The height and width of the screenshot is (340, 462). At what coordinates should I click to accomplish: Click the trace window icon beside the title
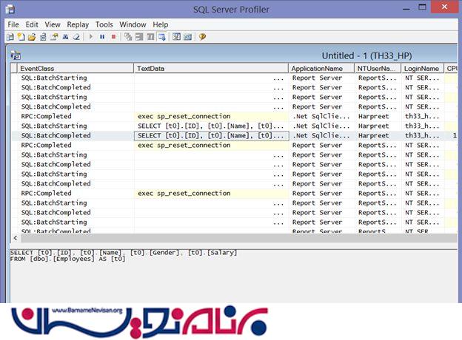coord(15,55)
